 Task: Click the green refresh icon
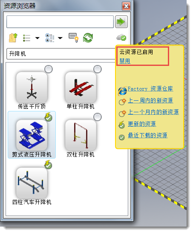click(x=88, y=38)
